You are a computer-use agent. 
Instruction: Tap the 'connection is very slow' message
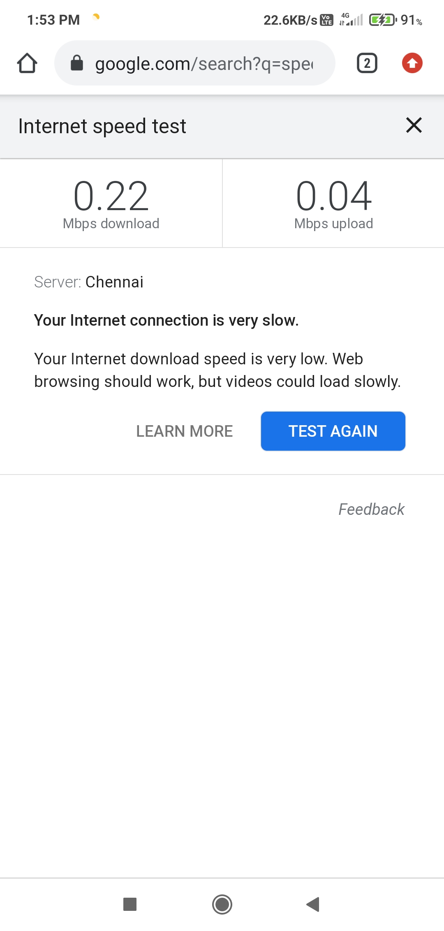pos(166,320)
